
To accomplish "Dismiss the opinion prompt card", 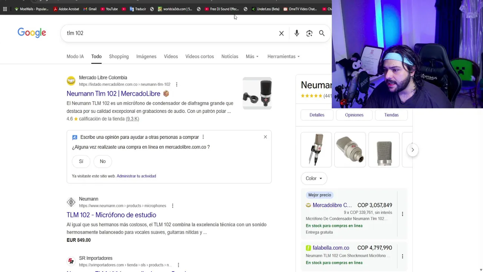I will 265,137.
